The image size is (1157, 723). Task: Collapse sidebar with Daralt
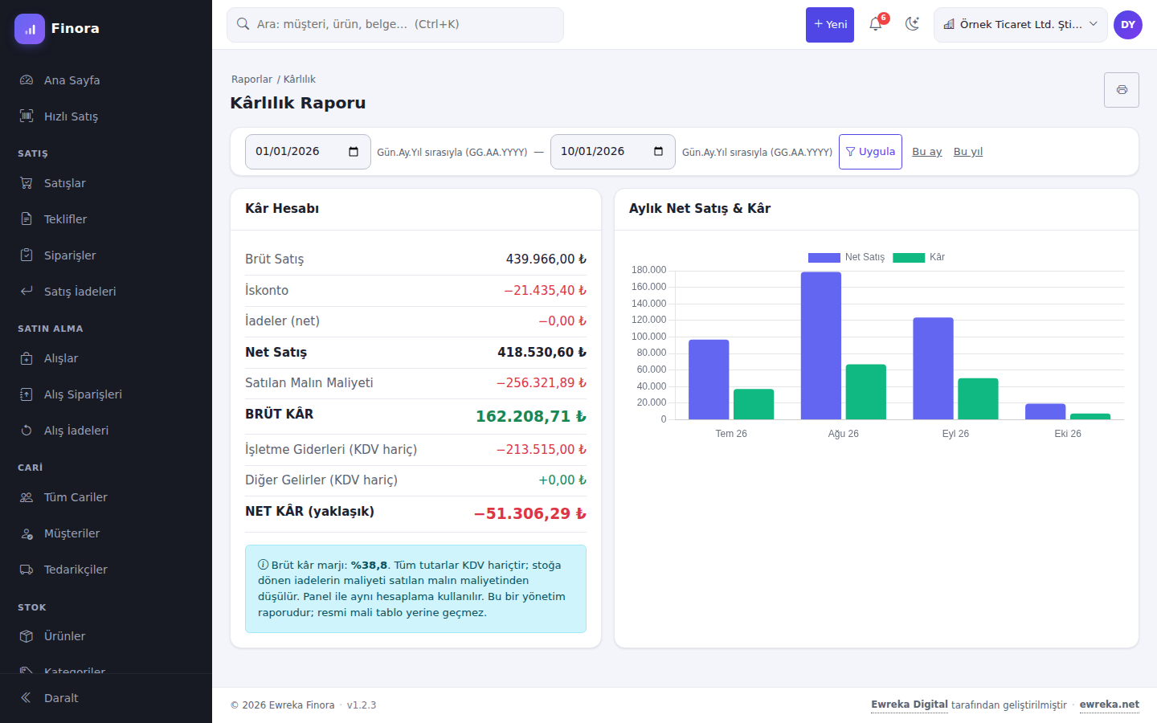click(x=106, y=698)
